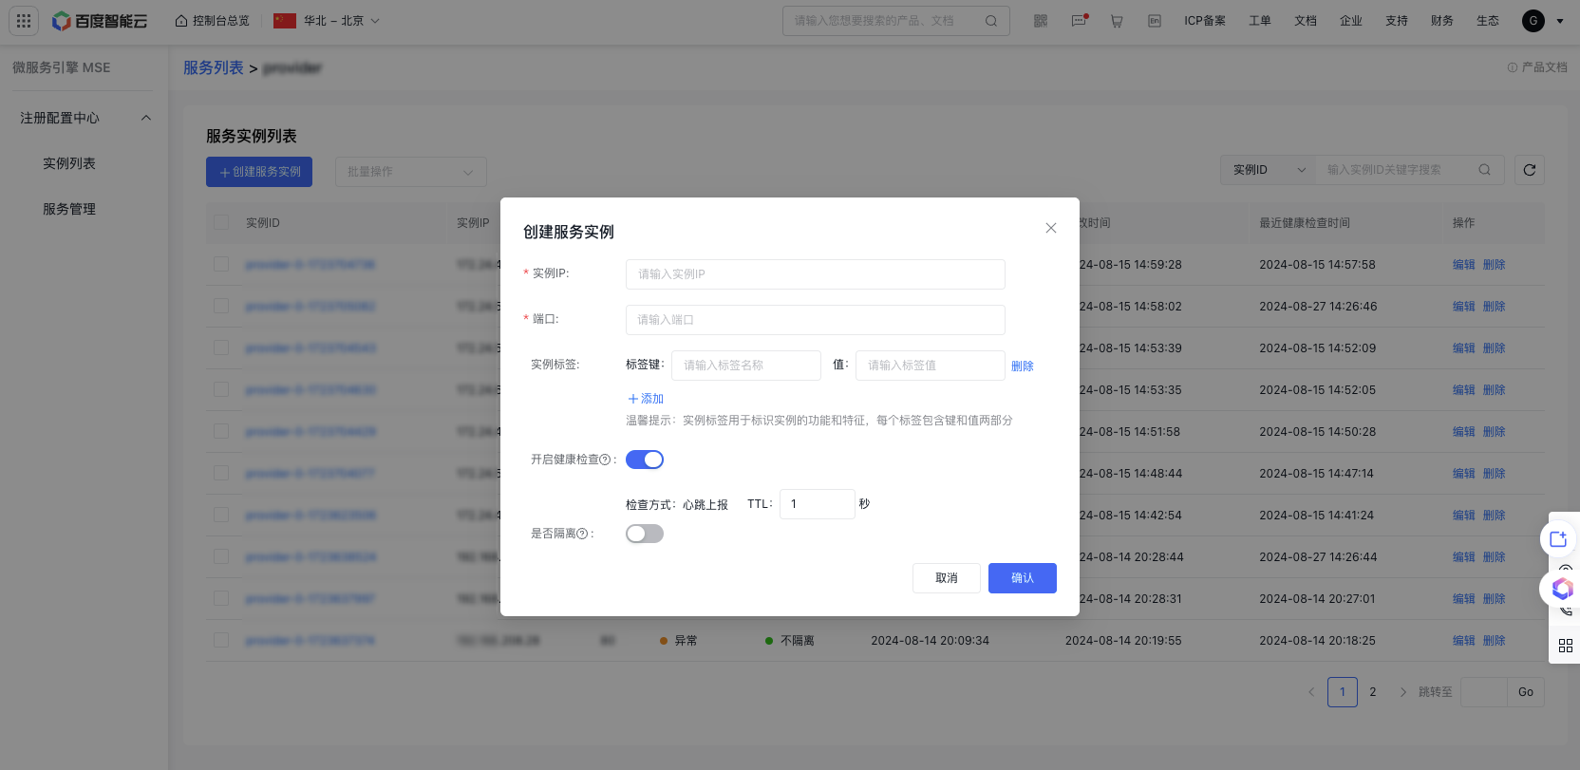Image resolution: width=1580 pixels, height=770 pixels.
Task: Click 删除 in the 2024-08-14 20:18:25 row
Action: click(x=1495, y=641)
